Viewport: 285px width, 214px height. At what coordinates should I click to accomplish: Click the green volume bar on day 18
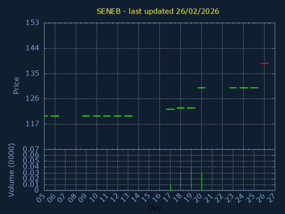[180, 181]
